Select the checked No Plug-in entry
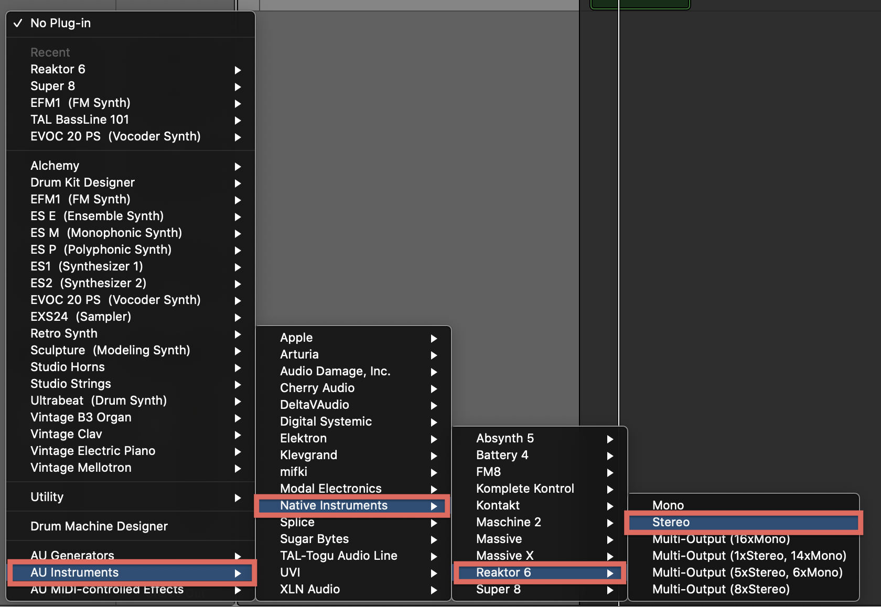 [x=60, y=23]
